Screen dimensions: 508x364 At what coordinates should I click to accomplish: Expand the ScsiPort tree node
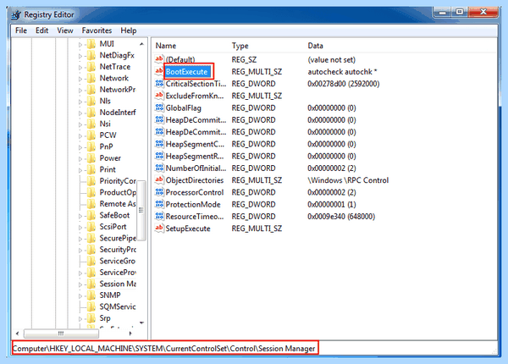(80, 228)
